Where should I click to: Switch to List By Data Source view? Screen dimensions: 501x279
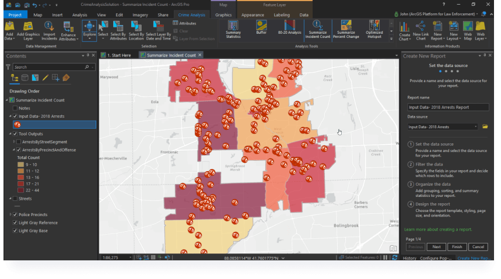24,77
